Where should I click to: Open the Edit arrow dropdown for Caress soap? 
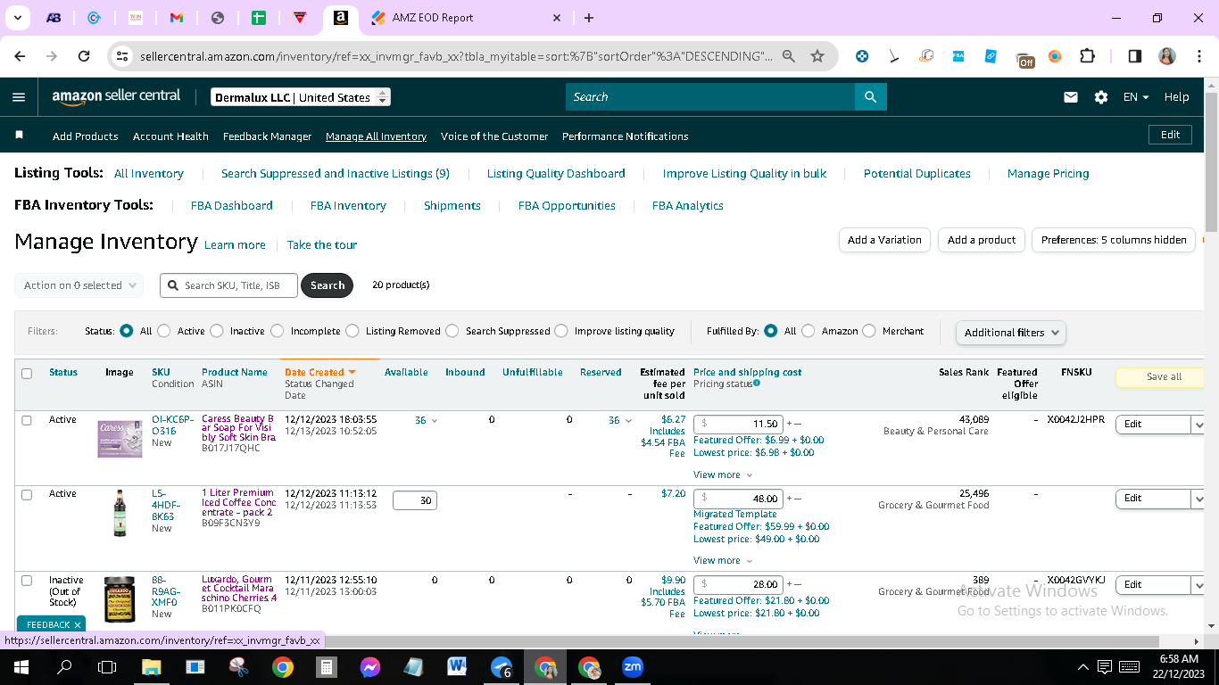click(1198, 425)
